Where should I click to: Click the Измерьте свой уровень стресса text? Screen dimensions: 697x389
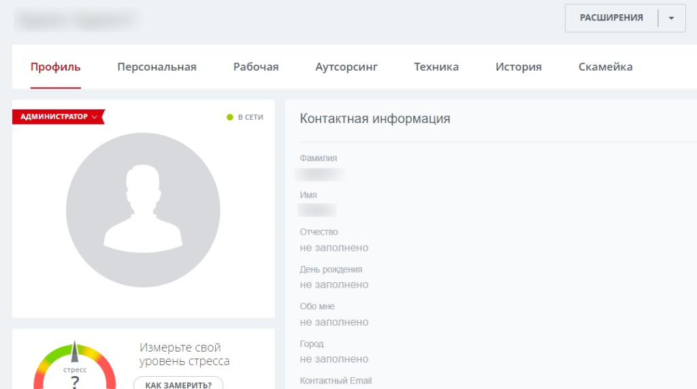pos(184,354)
